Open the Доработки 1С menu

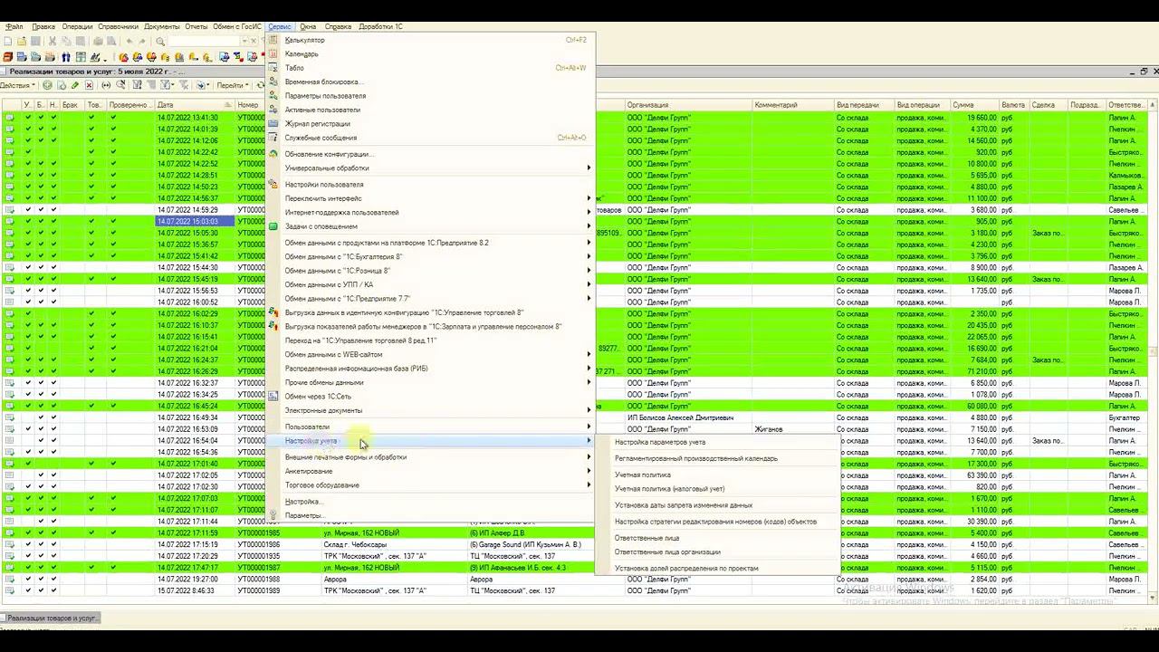pos(380,26)
